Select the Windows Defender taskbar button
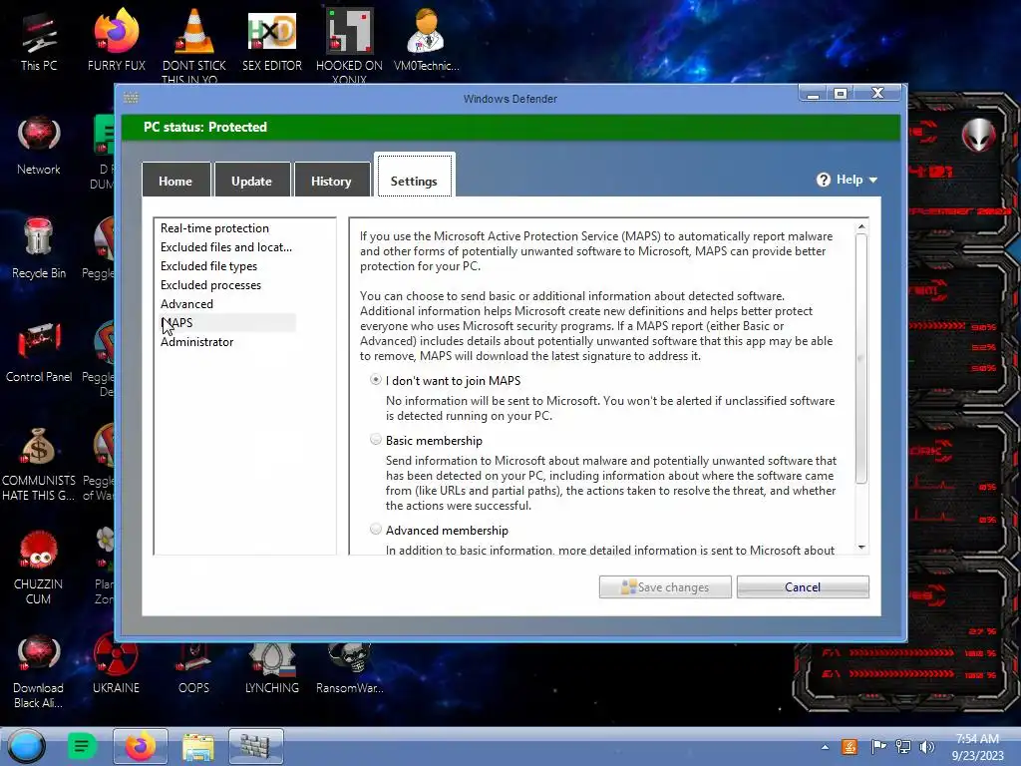 tap(256, 746)
